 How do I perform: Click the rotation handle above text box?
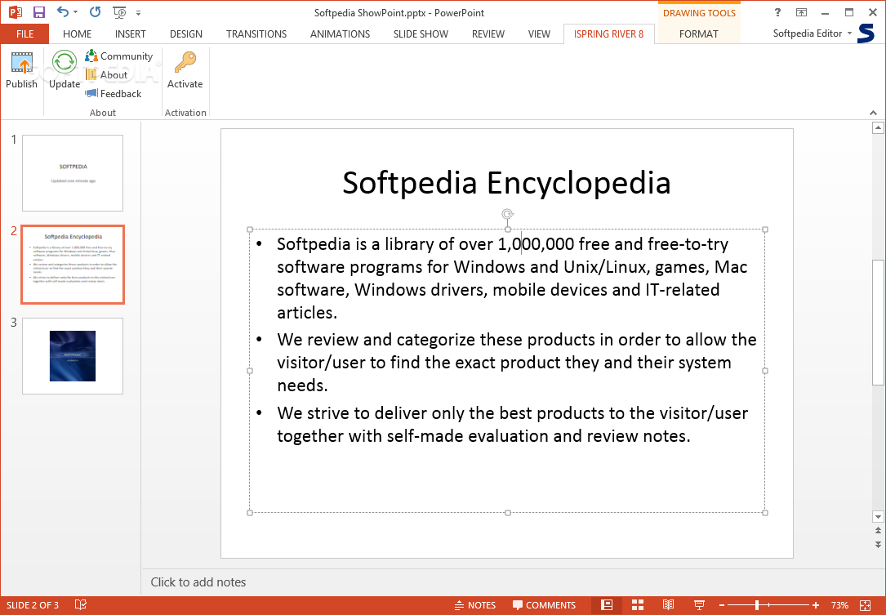pos(507,214)
